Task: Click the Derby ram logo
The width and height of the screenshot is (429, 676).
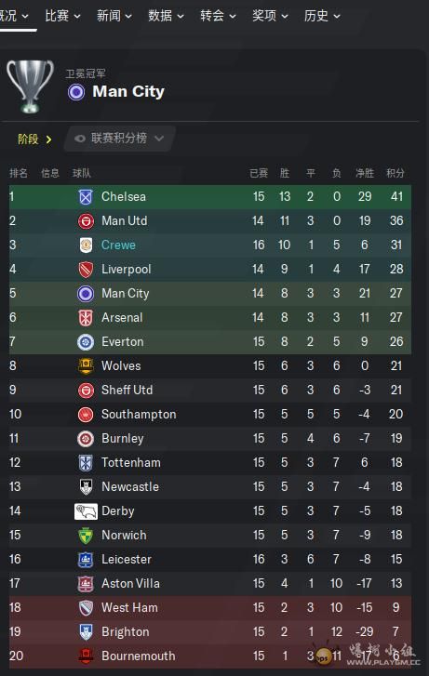Action: tap(86, 511)
